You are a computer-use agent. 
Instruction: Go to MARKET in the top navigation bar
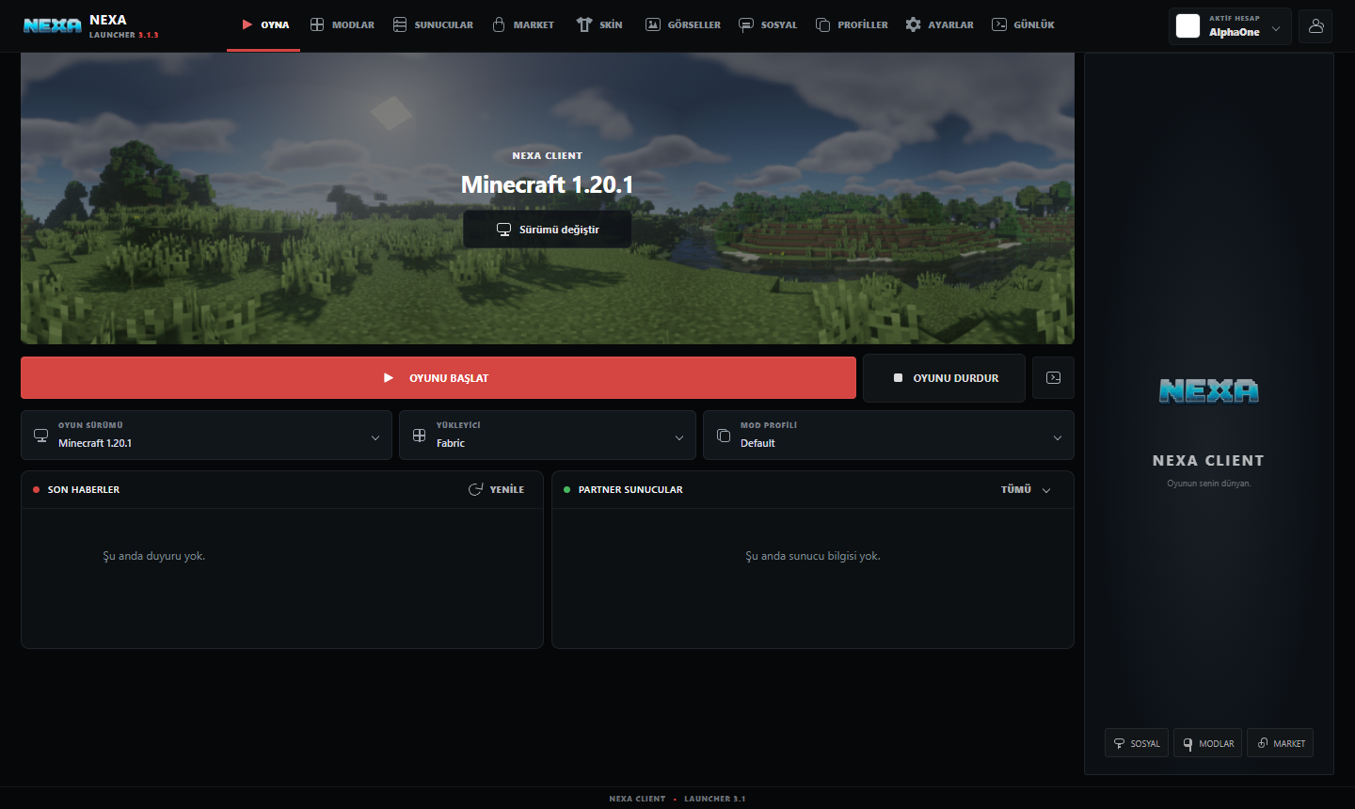523,25
